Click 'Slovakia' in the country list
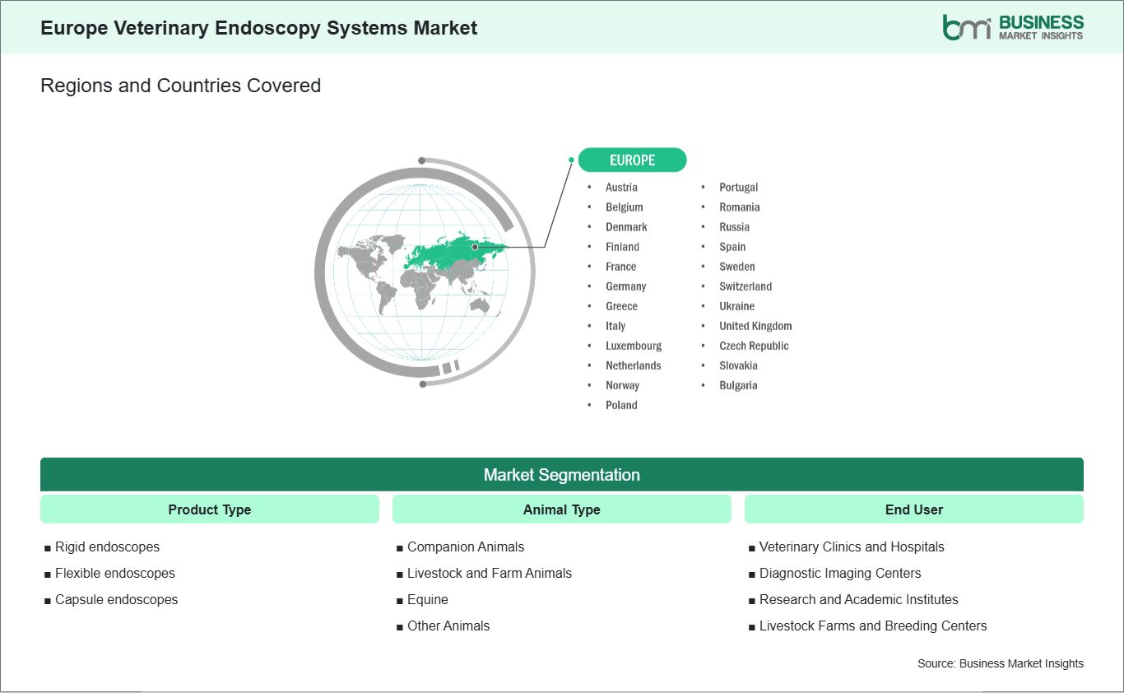The image size is (1124, 693). point(738,365)
